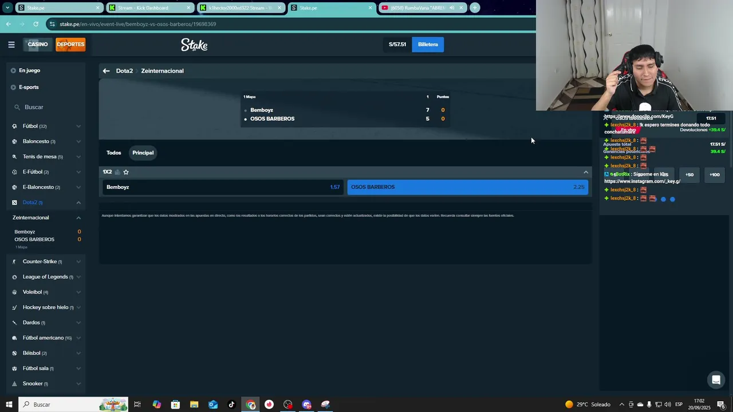Collapse the Dota2 category chevron
The image size is (733, 412).
(x=78, y=203)
